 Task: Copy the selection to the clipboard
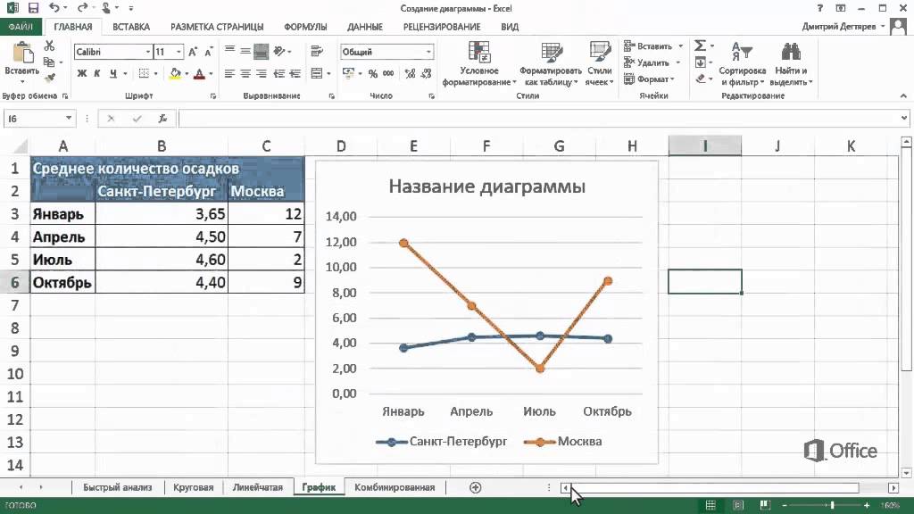click(x=50, y=62)
